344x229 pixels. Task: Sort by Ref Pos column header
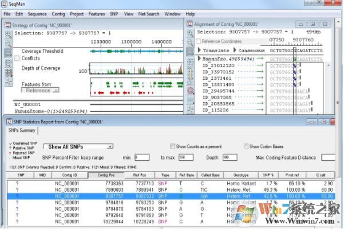140,175
